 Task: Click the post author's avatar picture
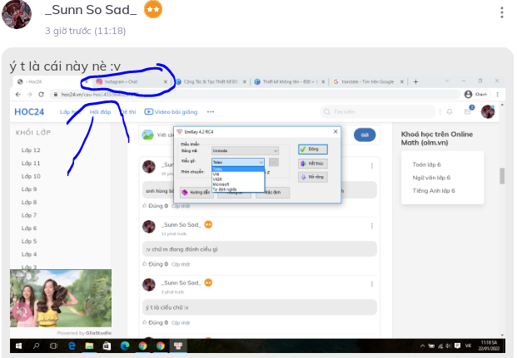(17, 14)
